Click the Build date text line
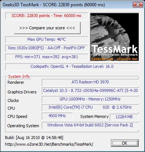145x152 pixels. 34,138
